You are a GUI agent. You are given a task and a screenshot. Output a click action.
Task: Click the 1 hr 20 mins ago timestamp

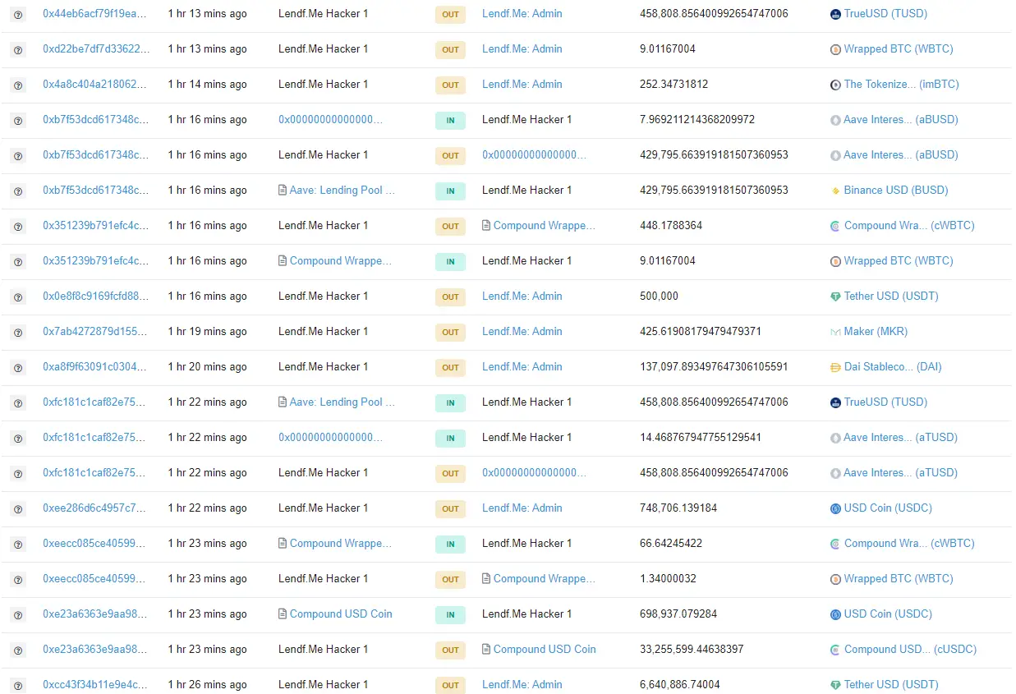click(x=207, y=367)
